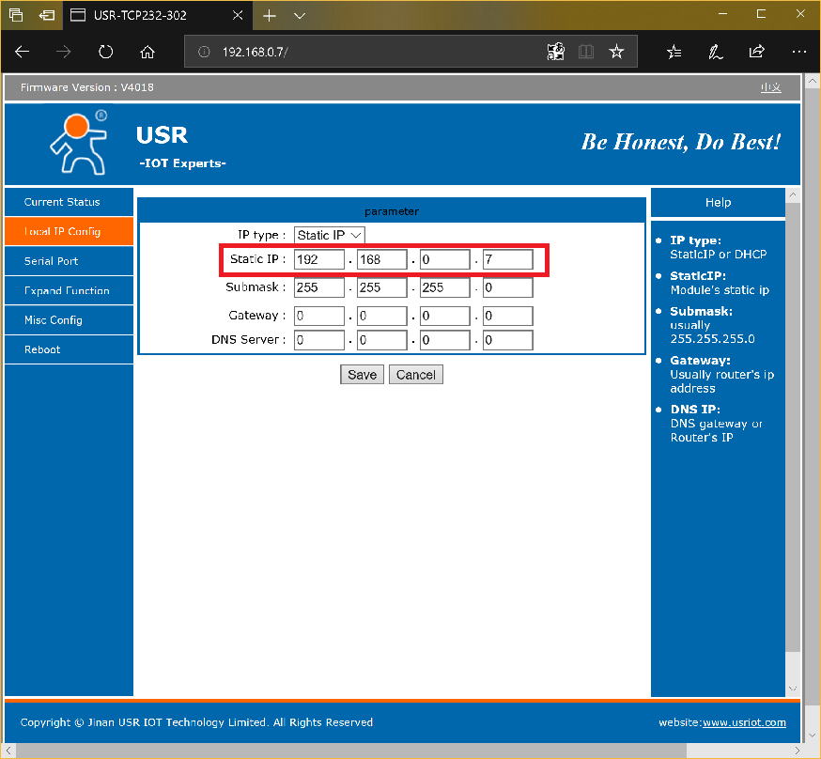Click Gateway second octet field
This screenshot has height=759, width=821.
tap(381, 316)
